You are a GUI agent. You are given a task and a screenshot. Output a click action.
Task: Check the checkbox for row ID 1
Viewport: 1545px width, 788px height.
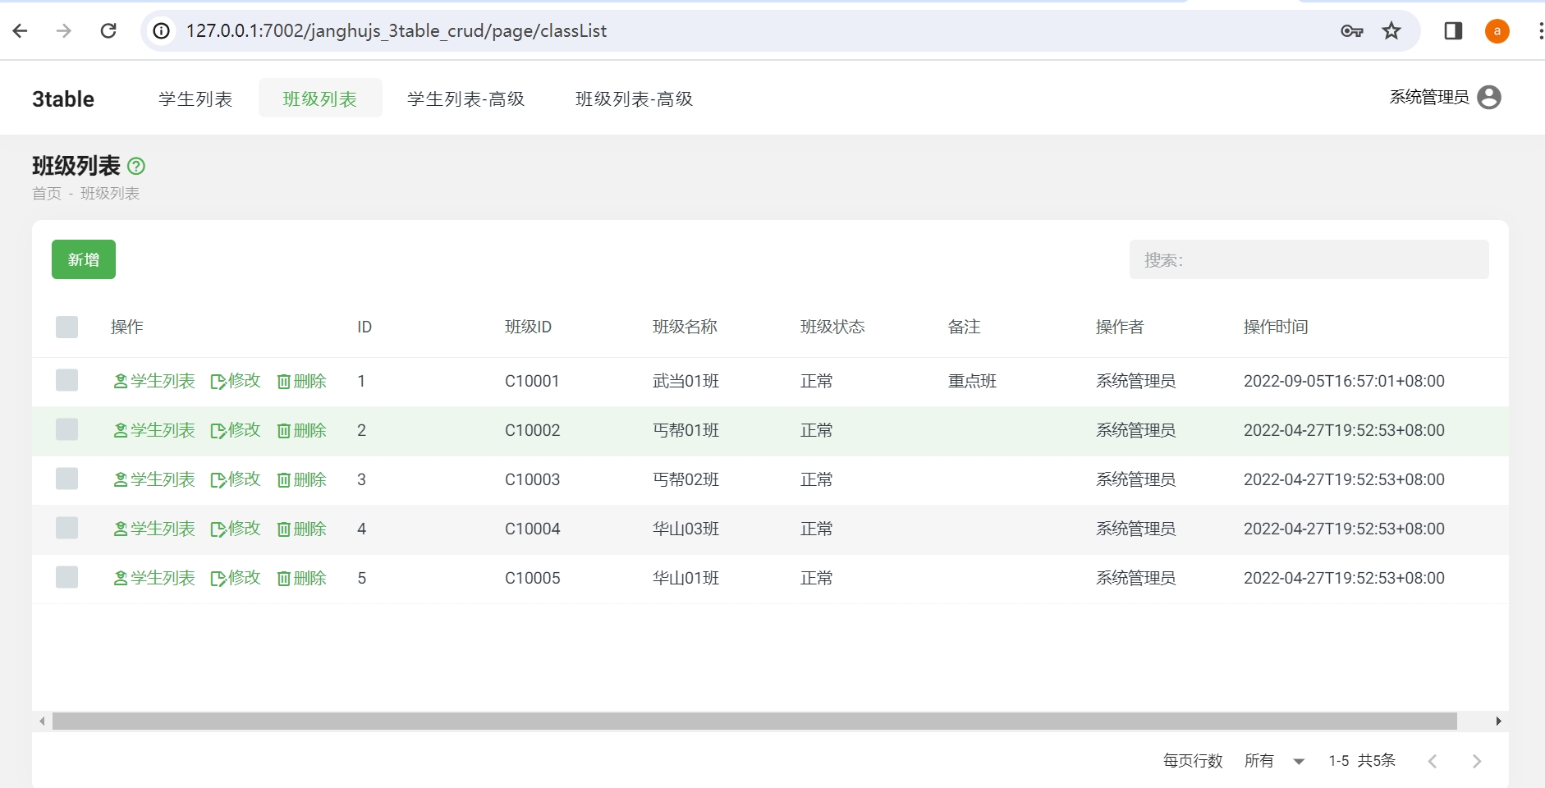tap(67, 381)
